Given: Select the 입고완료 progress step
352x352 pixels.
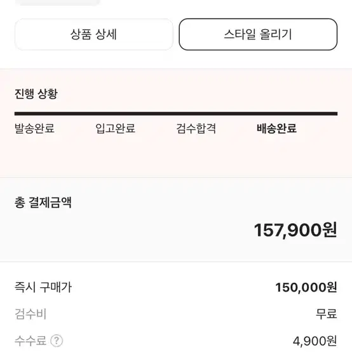Looking at the screenshot, I should (x=116, y=128).
